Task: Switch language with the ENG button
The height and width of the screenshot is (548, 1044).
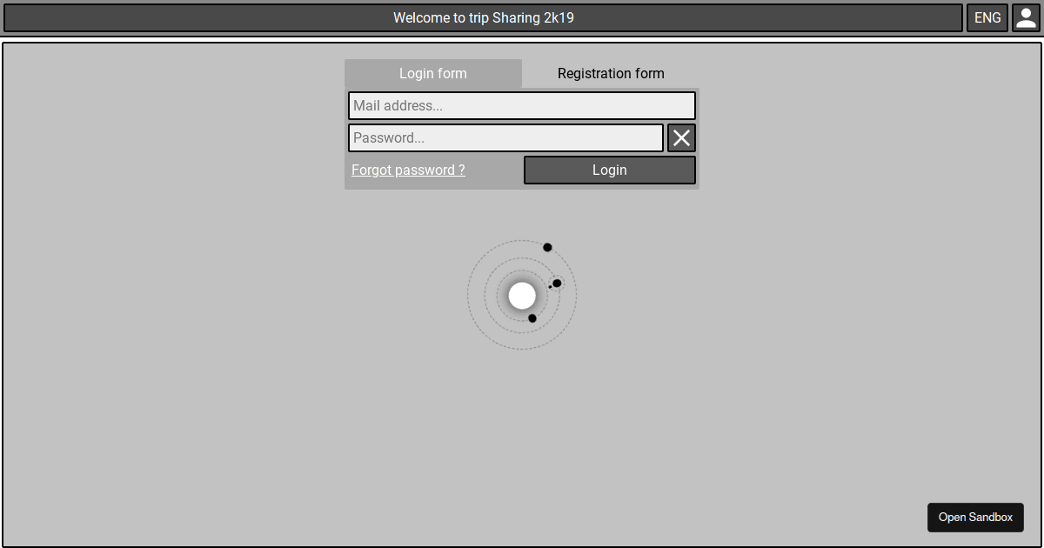Action: point(987,18)
